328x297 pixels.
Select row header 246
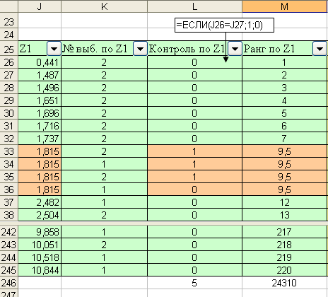click(x=8, y=283)
